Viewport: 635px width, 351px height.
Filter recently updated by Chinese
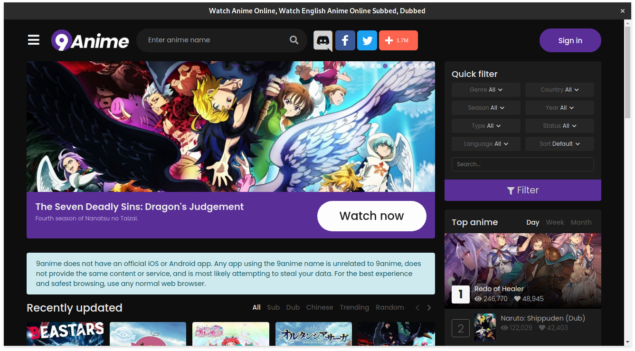(x=320, y=307)
